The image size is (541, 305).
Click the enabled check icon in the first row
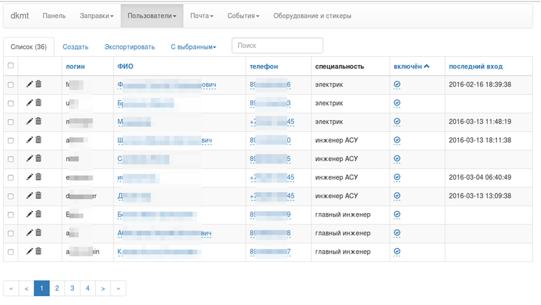click(397, 85)
